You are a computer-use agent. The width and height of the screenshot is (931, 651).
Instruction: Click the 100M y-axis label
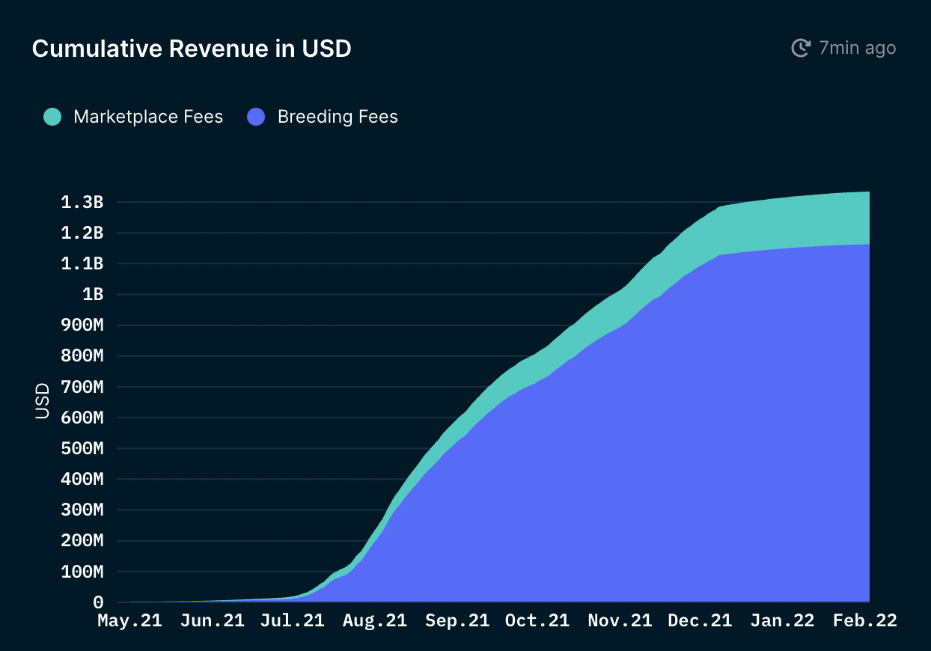(x=82, y=572)
